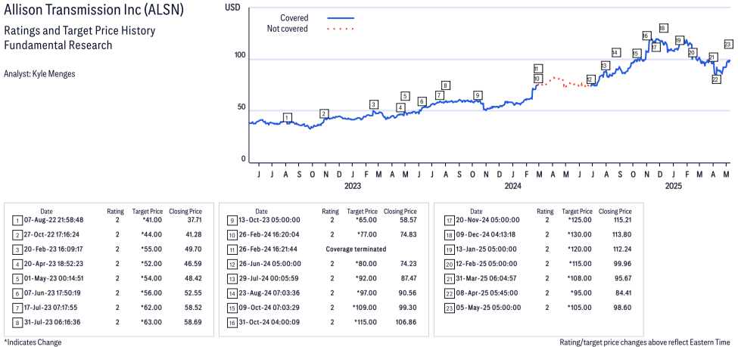
Task: Select chart marker 3 near March 2023
Action: pyautogui.click(x=374, y=104)
